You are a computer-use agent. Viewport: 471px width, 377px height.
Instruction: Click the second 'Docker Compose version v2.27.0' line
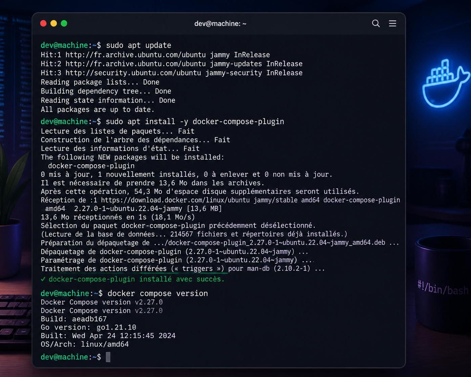pyautogui.click(x=102, y=310)
